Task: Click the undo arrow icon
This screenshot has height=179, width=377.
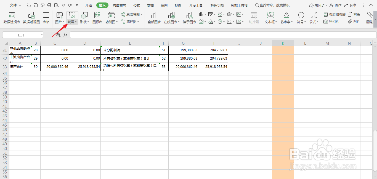Action: (x=63, y=5)
